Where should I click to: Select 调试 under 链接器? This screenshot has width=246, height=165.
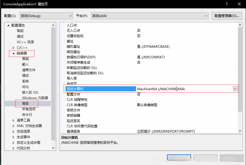[x=25, y=76]
